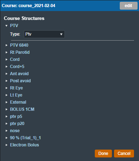
Task: Open the Type dropdown showing Ptv
Action: click(44, 34)
